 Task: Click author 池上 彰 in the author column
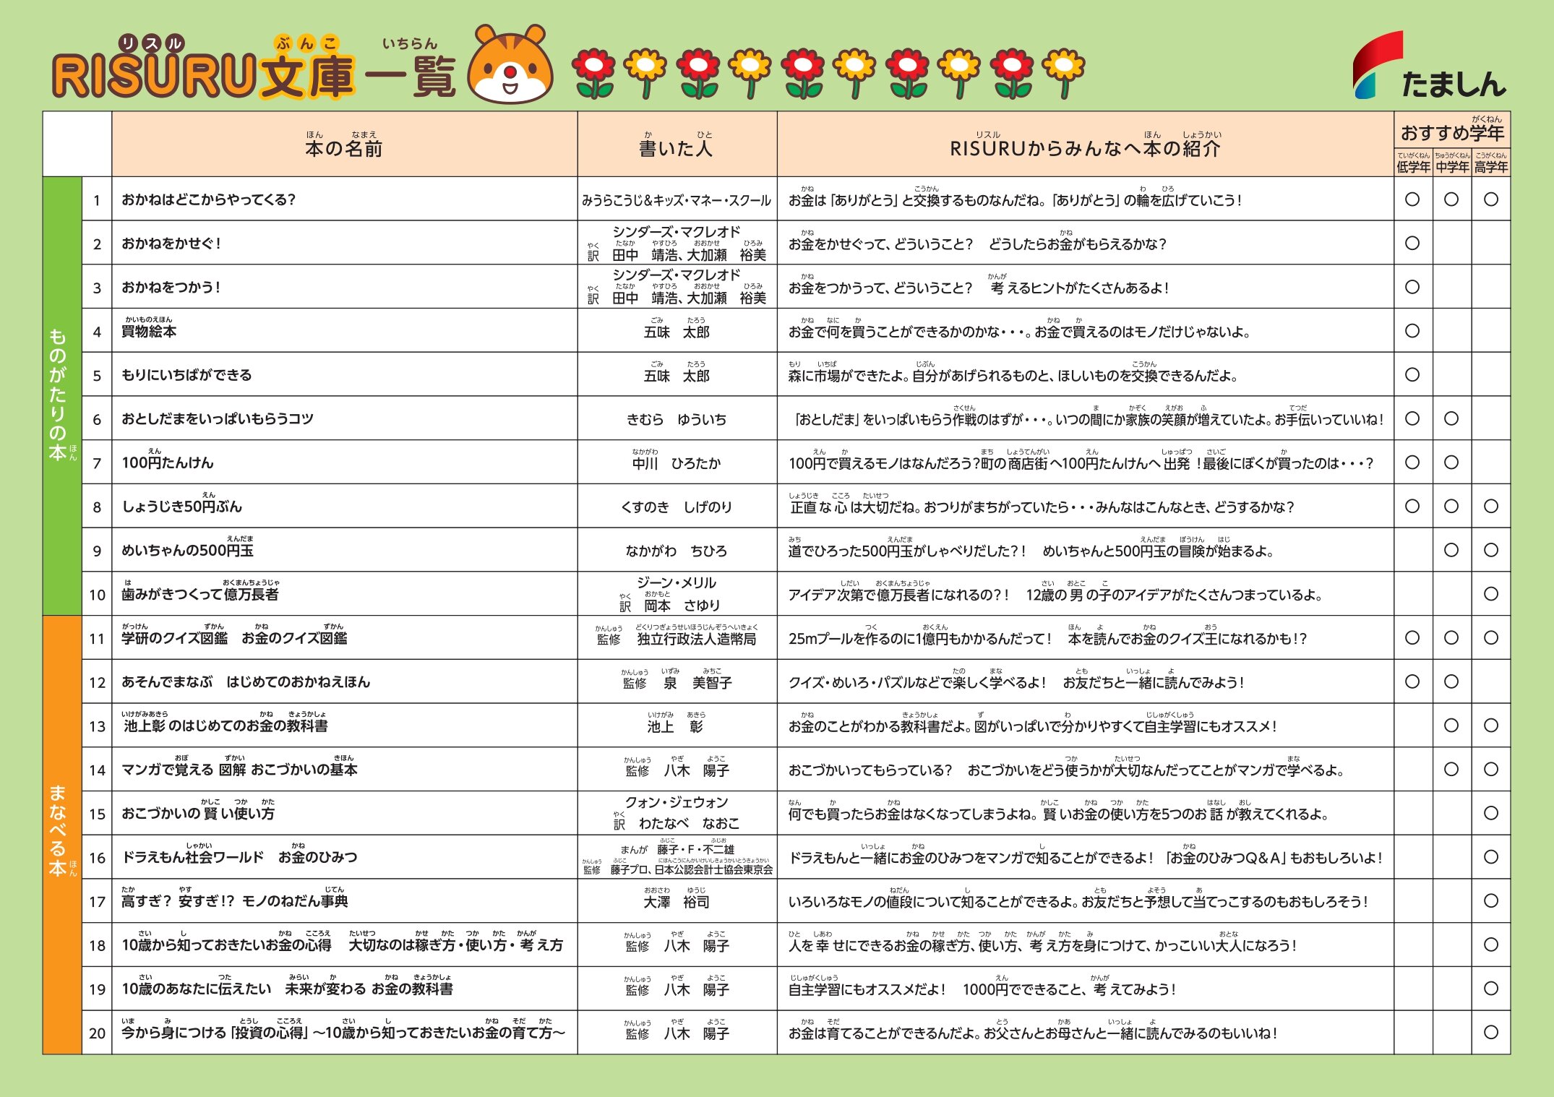[677, 723]
